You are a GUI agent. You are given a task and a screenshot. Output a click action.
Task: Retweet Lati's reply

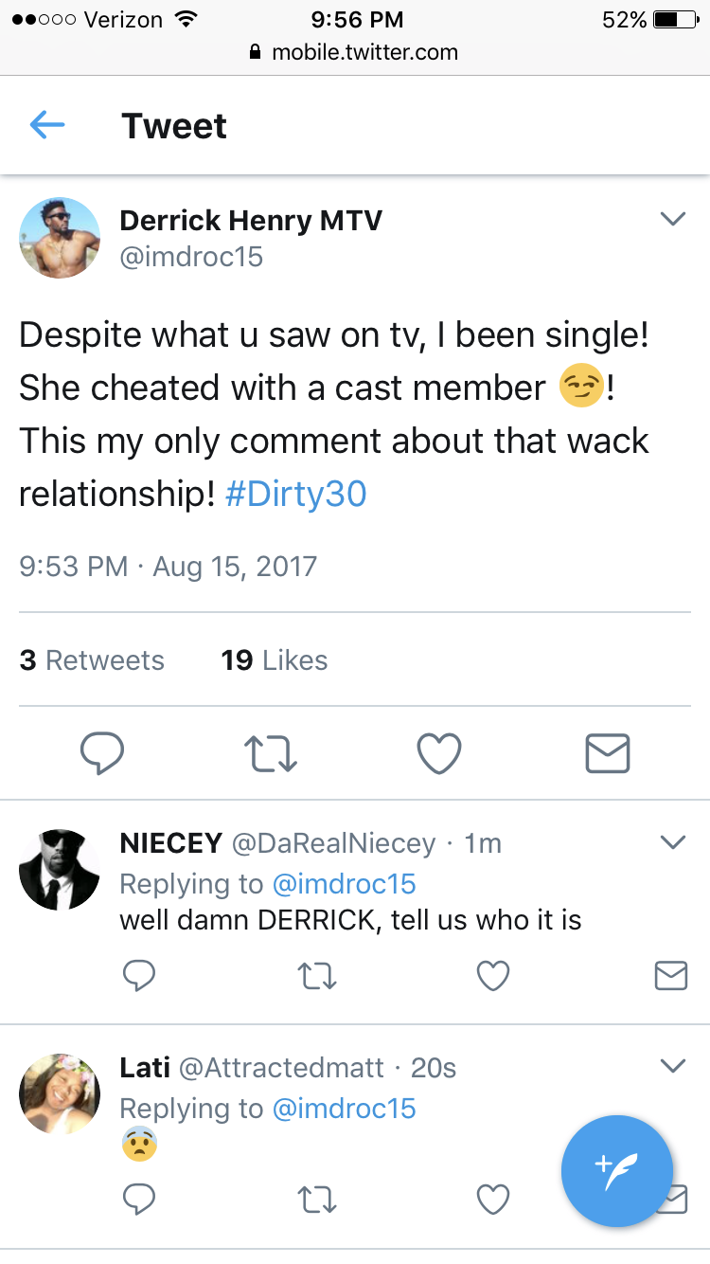[317, 1201]
